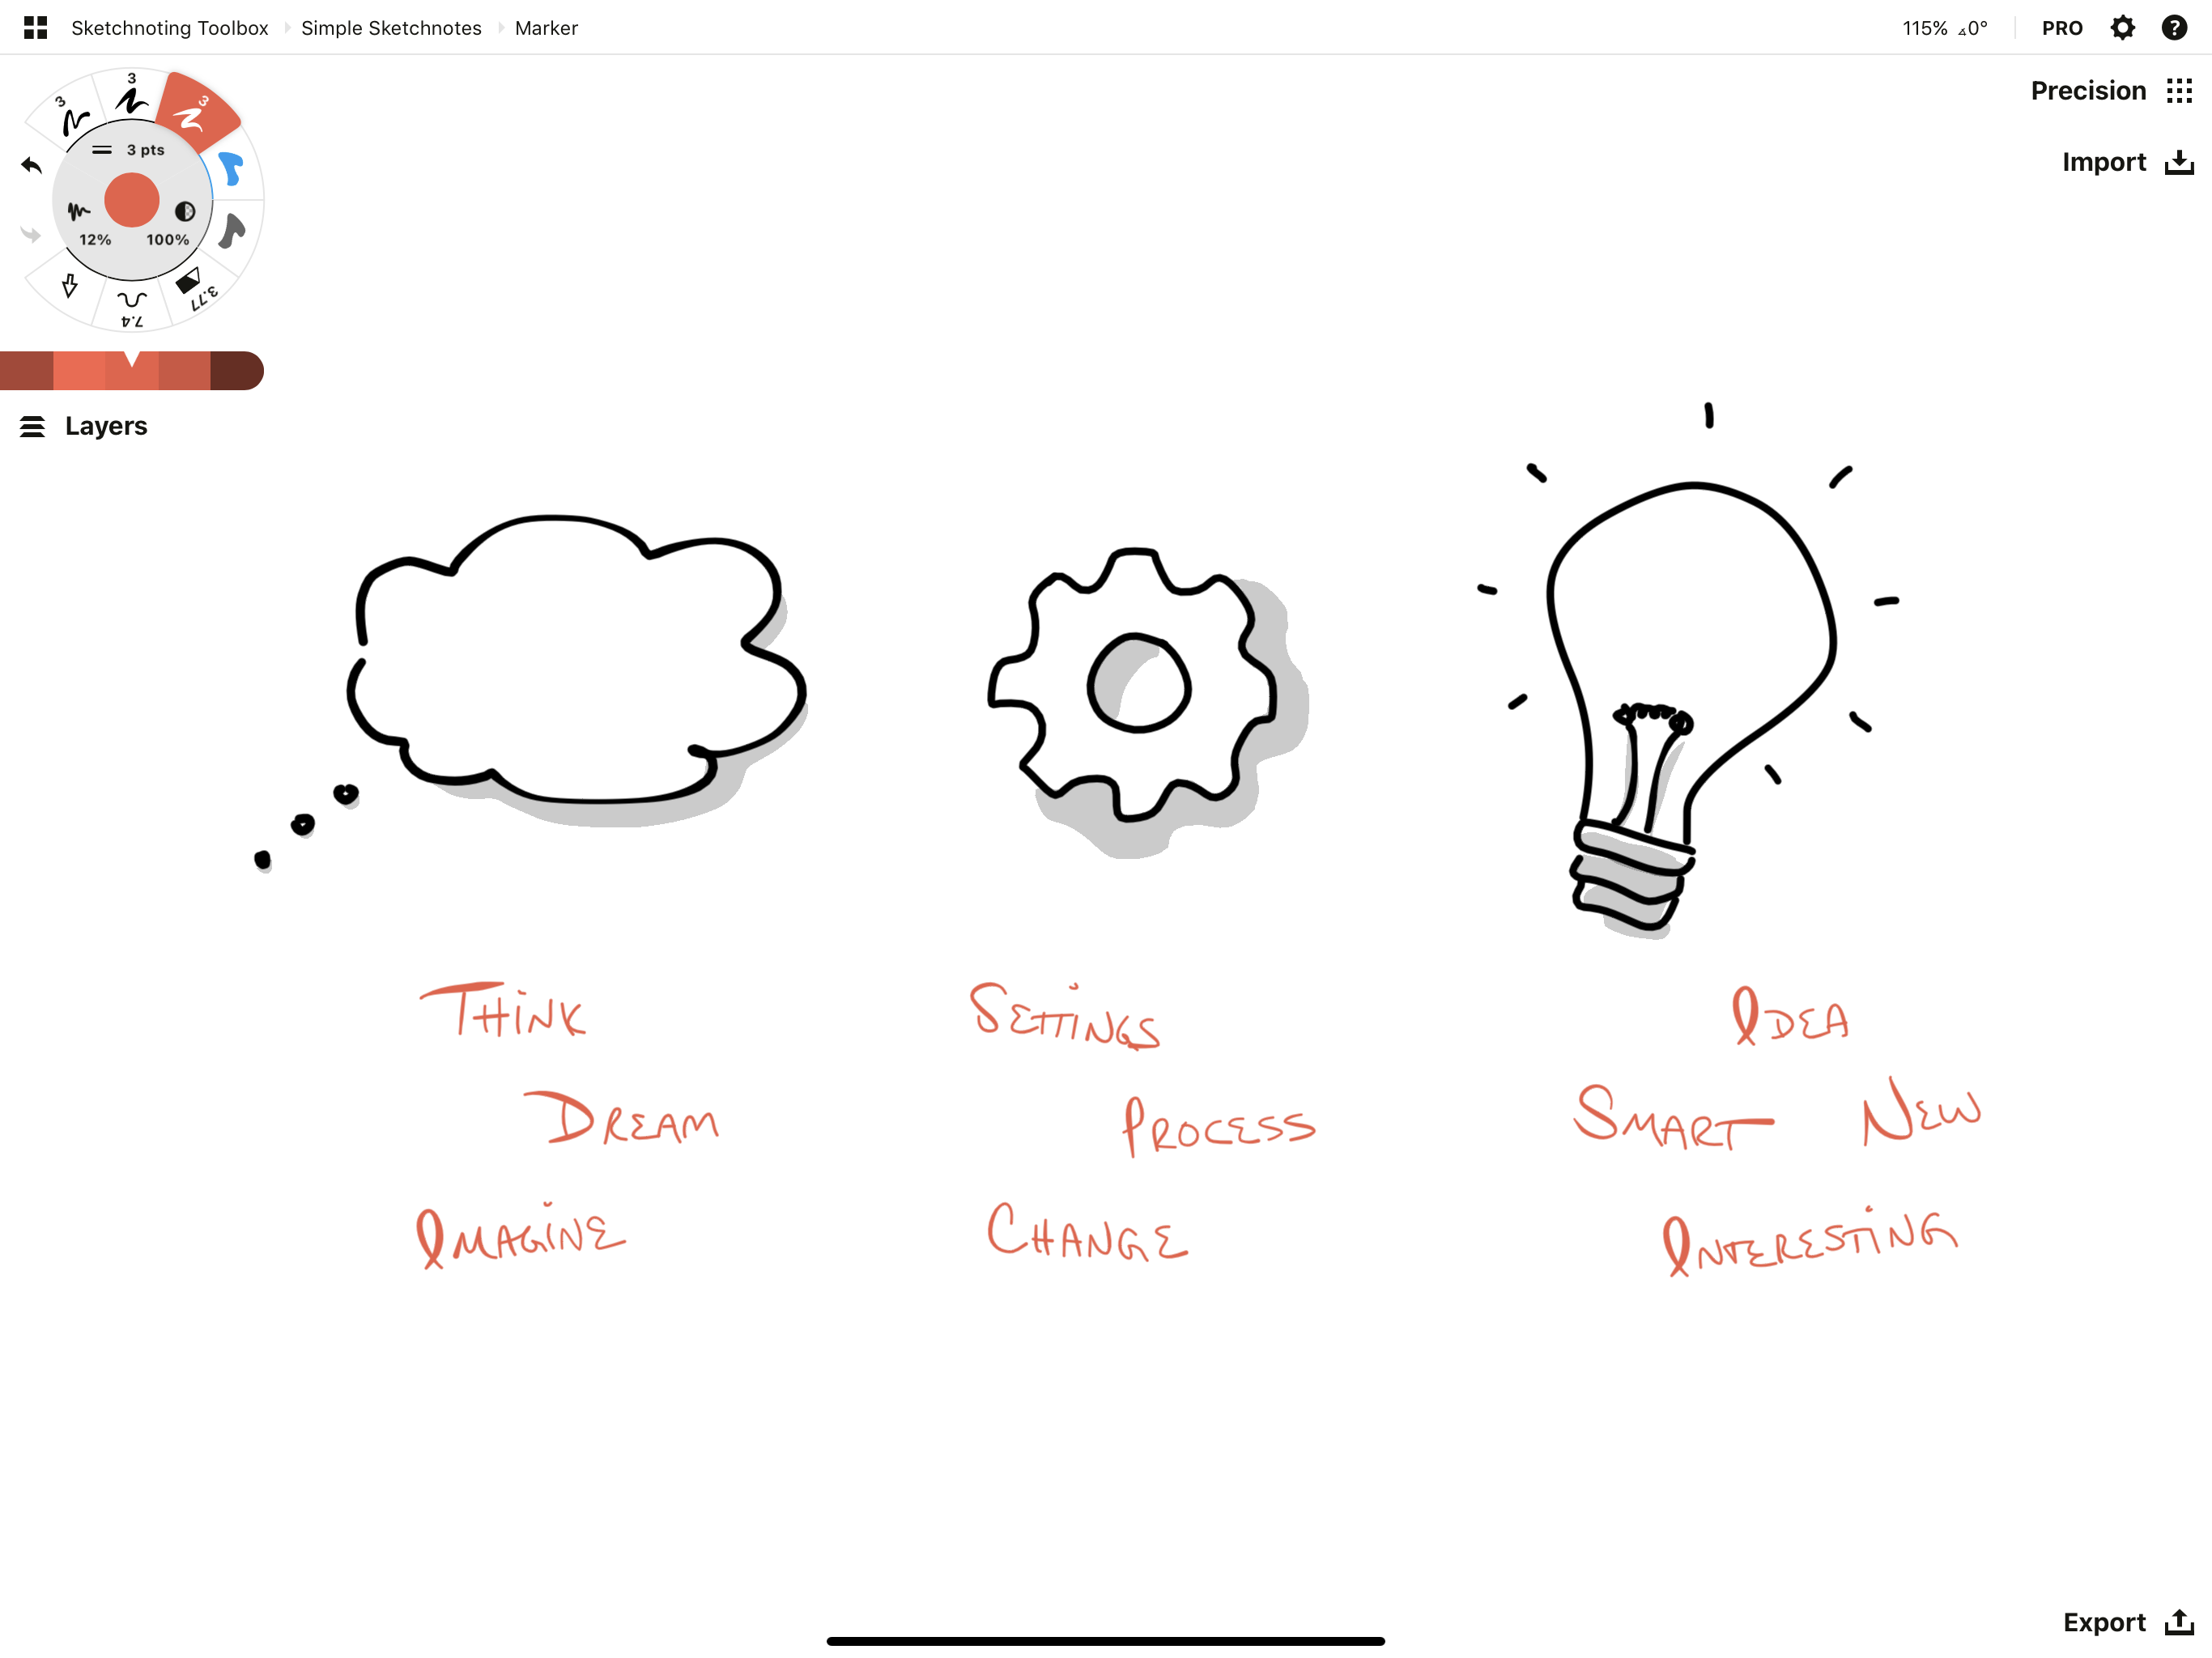The image size is (2212, 1658).
Task: Click the brush size indicator
Action: [x=136, y=151]
